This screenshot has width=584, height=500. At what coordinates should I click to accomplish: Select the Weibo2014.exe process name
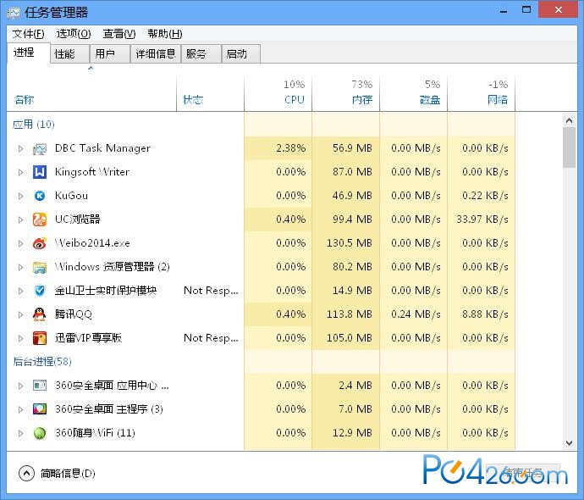(x=92, y=243)
